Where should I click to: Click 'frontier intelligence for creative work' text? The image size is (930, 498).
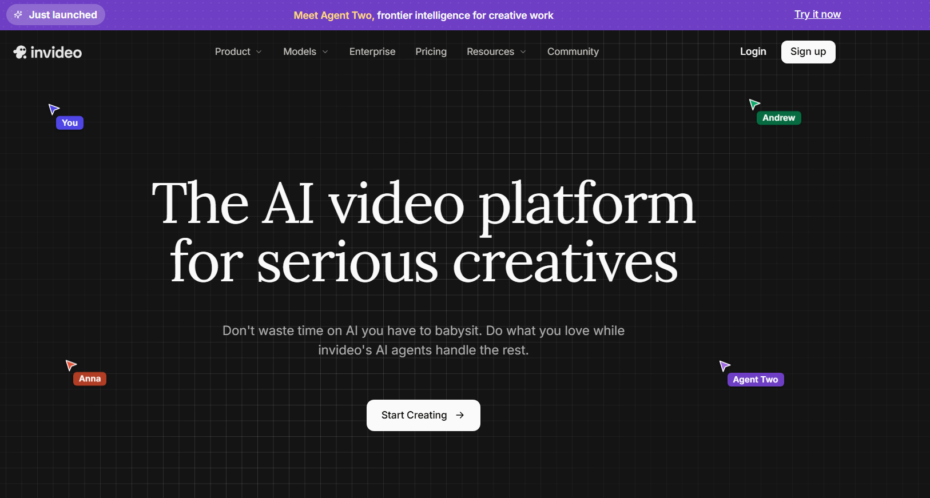pos(465,15)
